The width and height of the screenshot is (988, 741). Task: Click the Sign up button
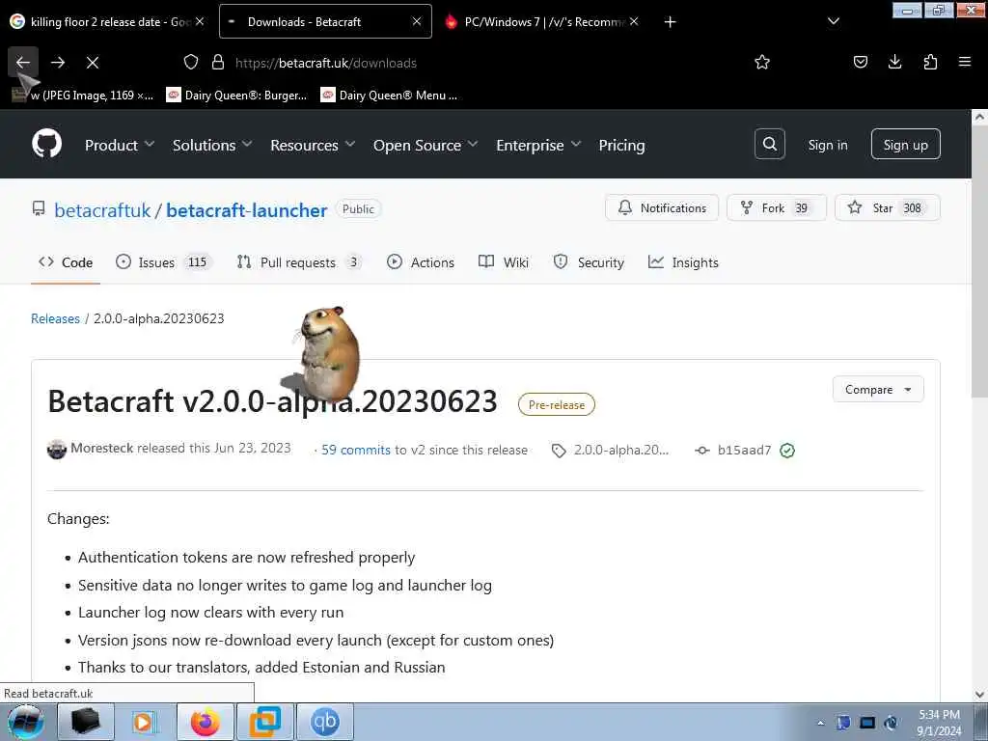[x=905, y=145]
